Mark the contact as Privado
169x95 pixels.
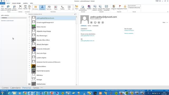tap(125, 7)
